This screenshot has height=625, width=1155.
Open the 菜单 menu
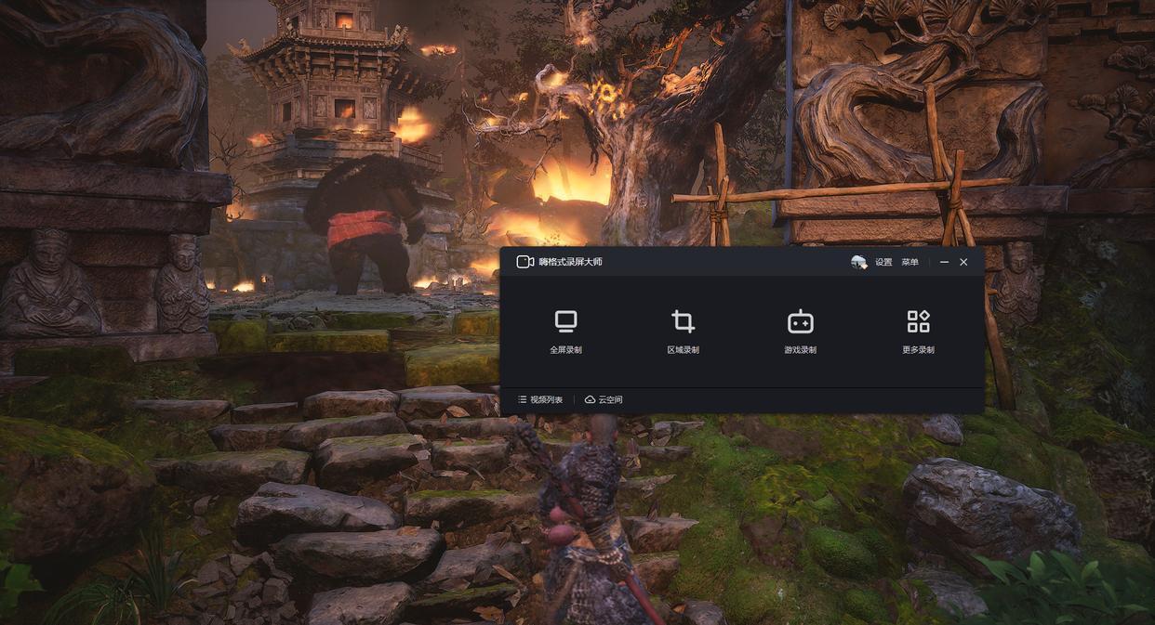click(x=909, y=262)
